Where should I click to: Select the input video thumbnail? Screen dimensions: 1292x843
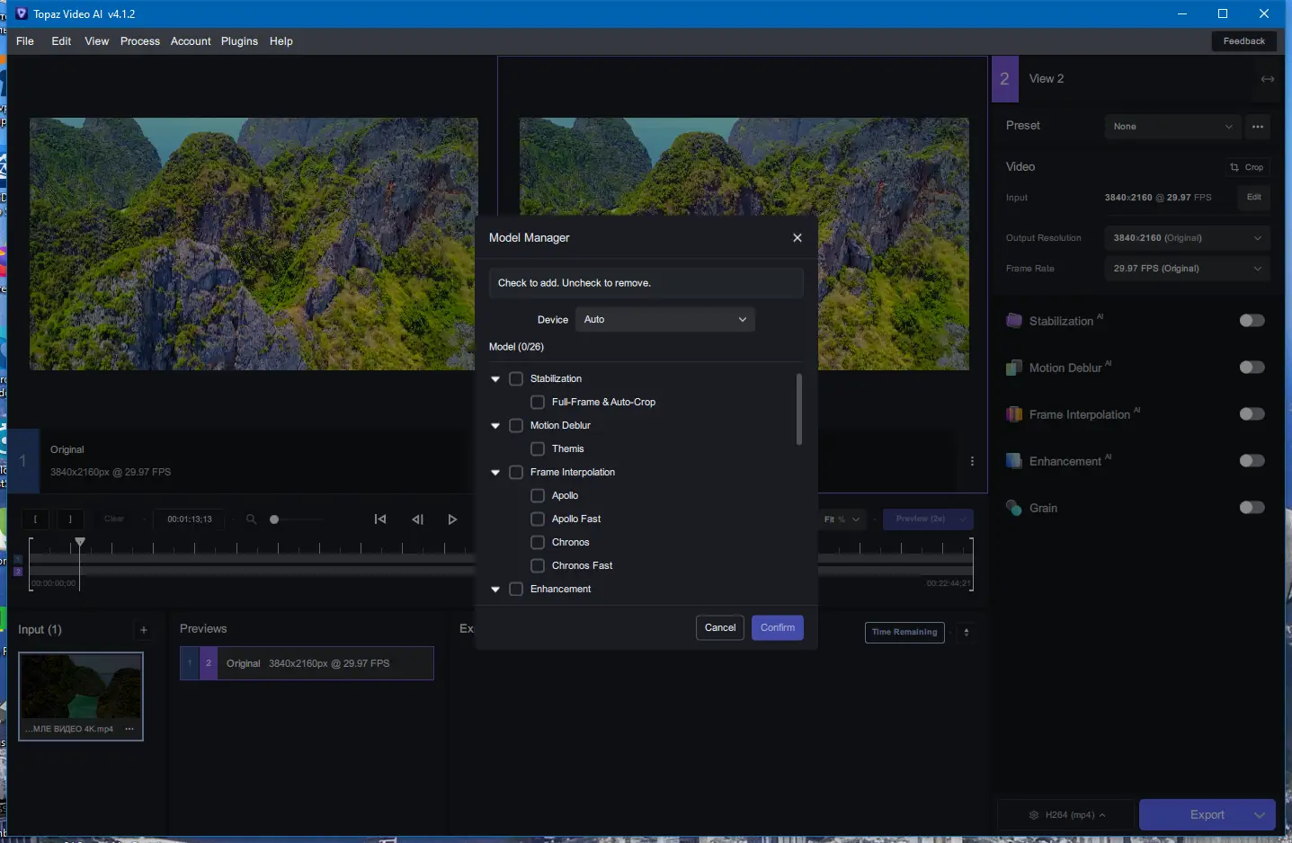[x=81, y=688]
